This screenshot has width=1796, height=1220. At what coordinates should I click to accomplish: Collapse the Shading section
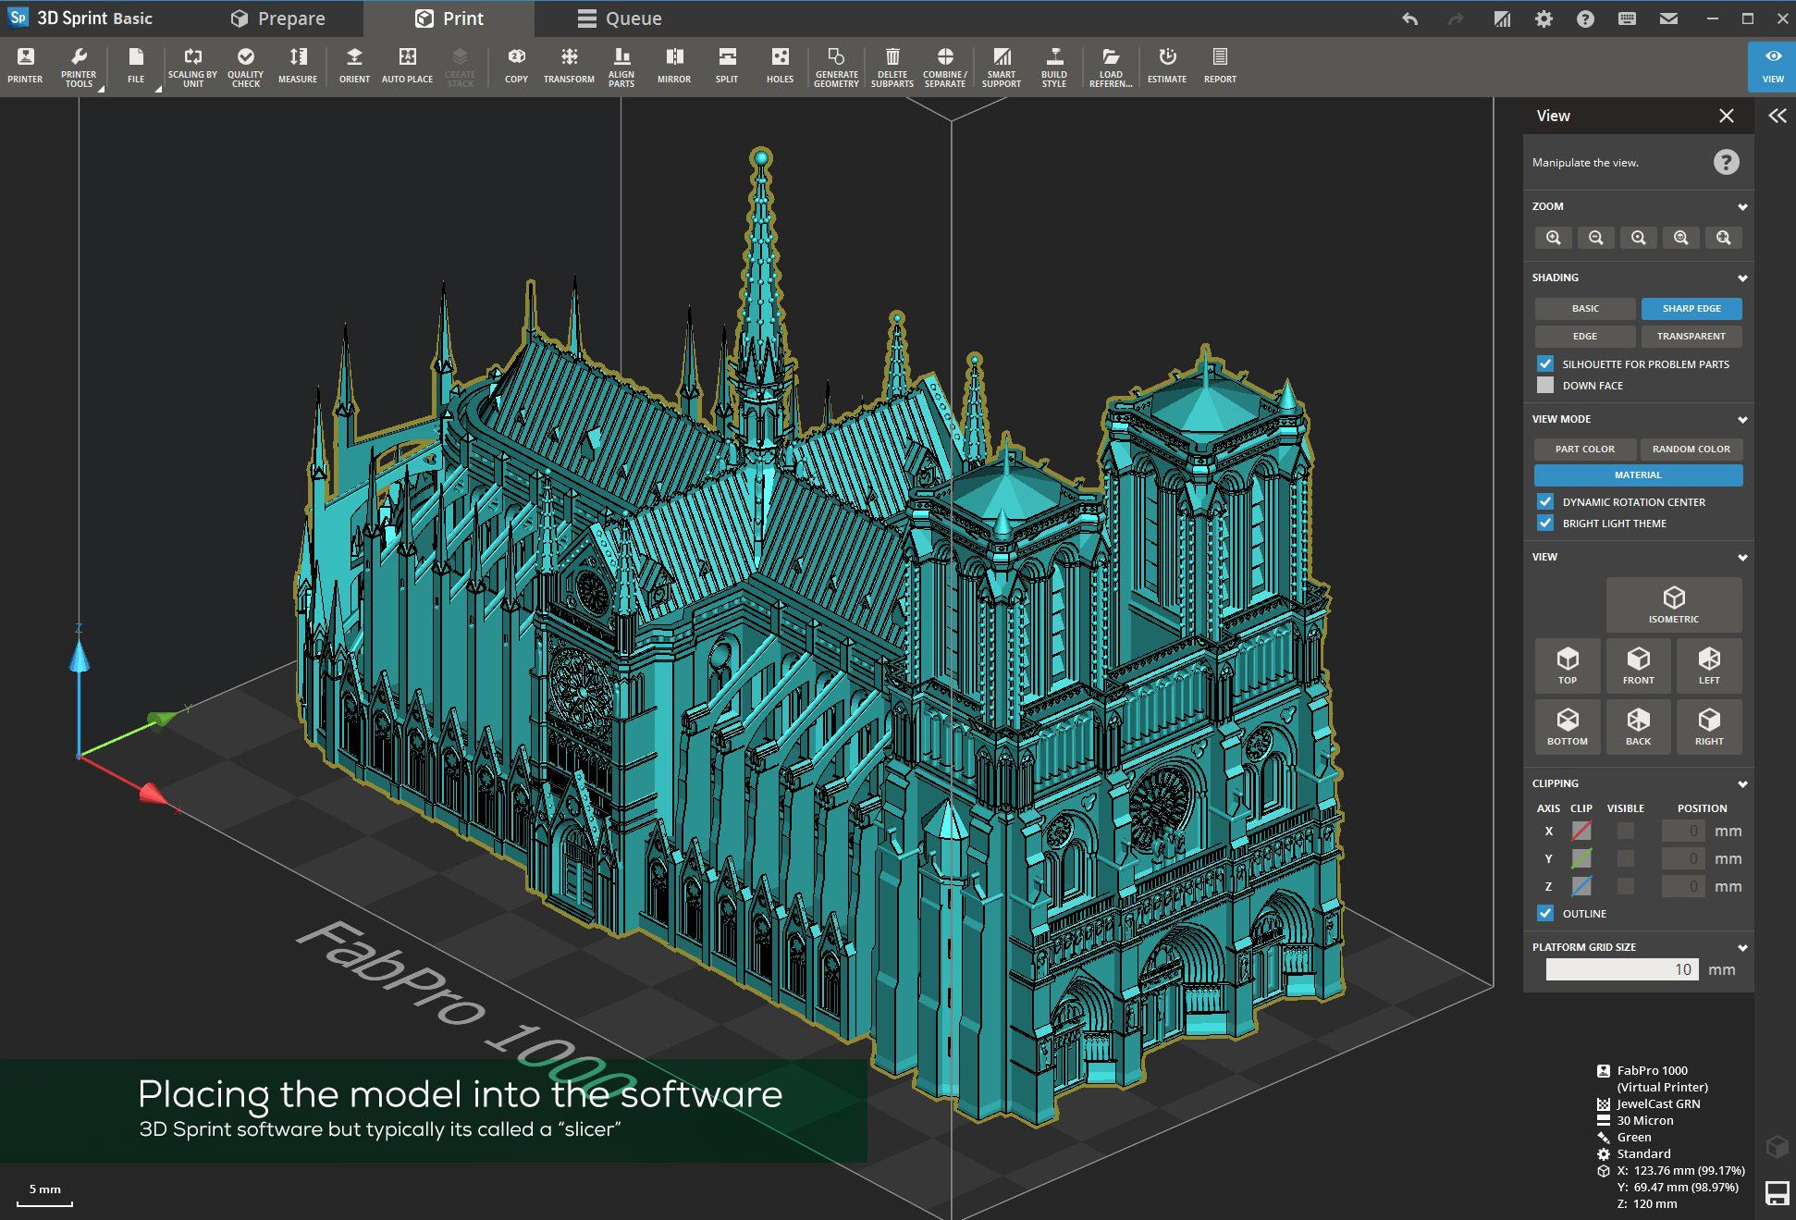[1742, 277]
